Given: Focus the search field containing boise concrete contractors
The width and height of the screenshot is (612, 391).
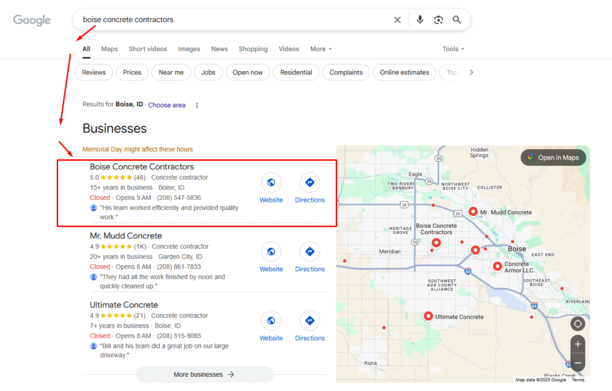Looking at the screenshot, I should [x=234, y=20].
